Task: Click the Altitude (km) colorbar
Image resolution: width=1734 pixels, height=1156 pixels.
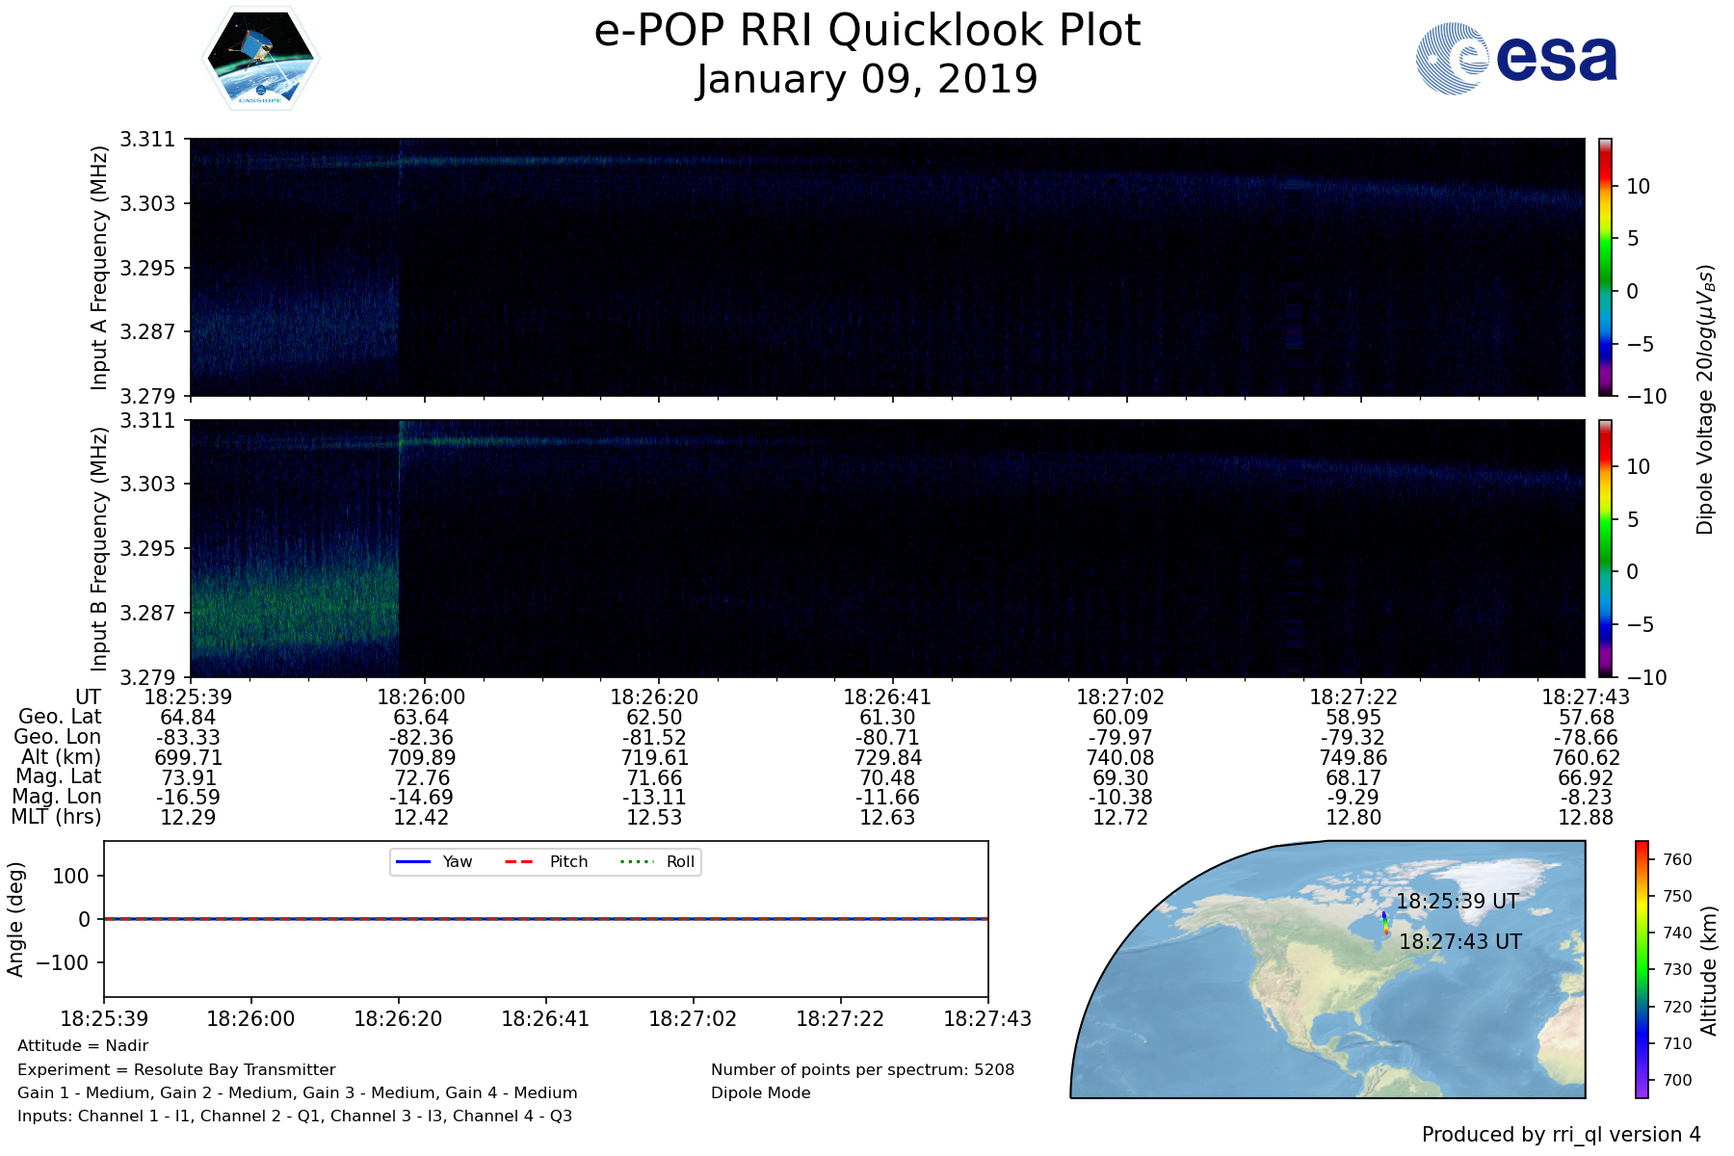Action: pyautogui.click(x=1642, y=969)
